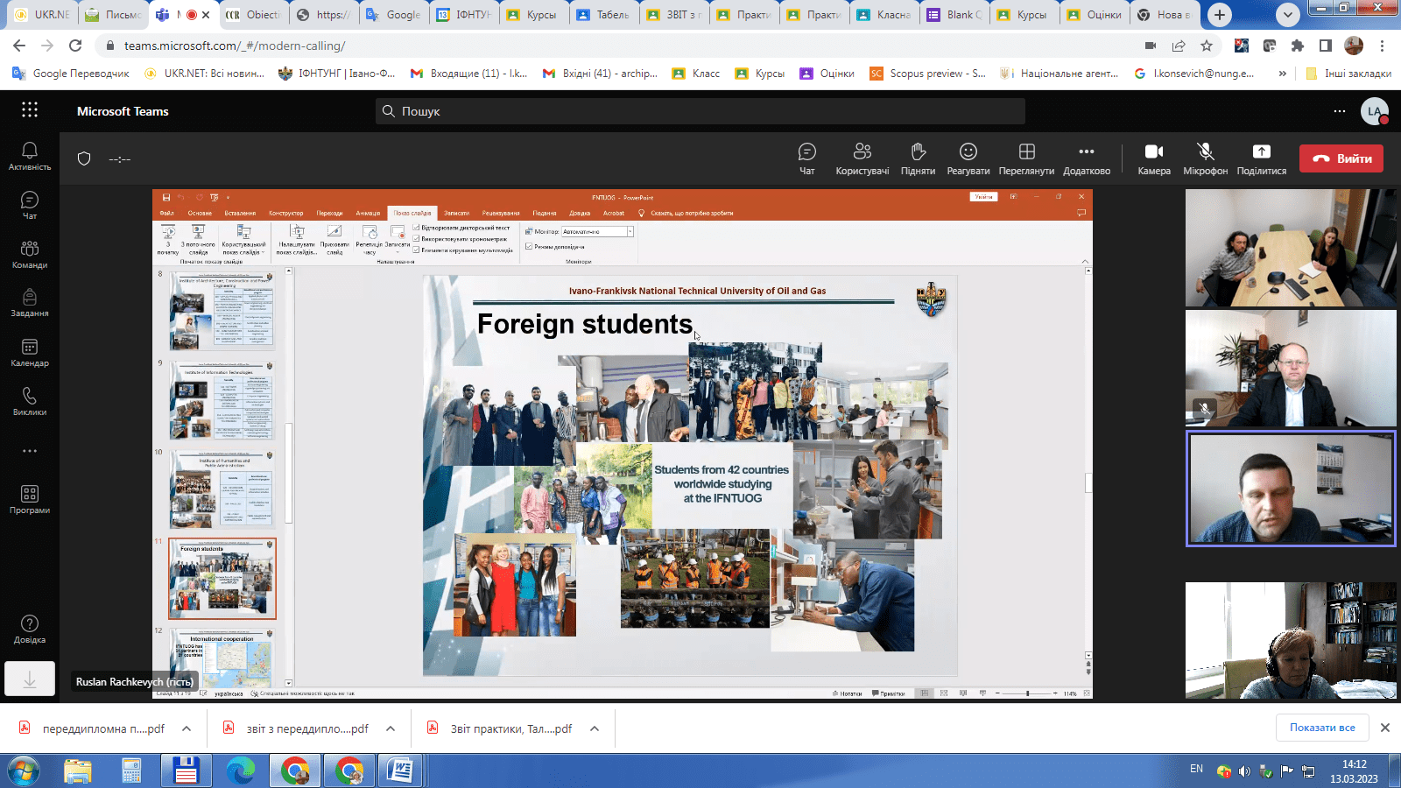Show more bookmarks with the double chevron

pos(1283,74)
